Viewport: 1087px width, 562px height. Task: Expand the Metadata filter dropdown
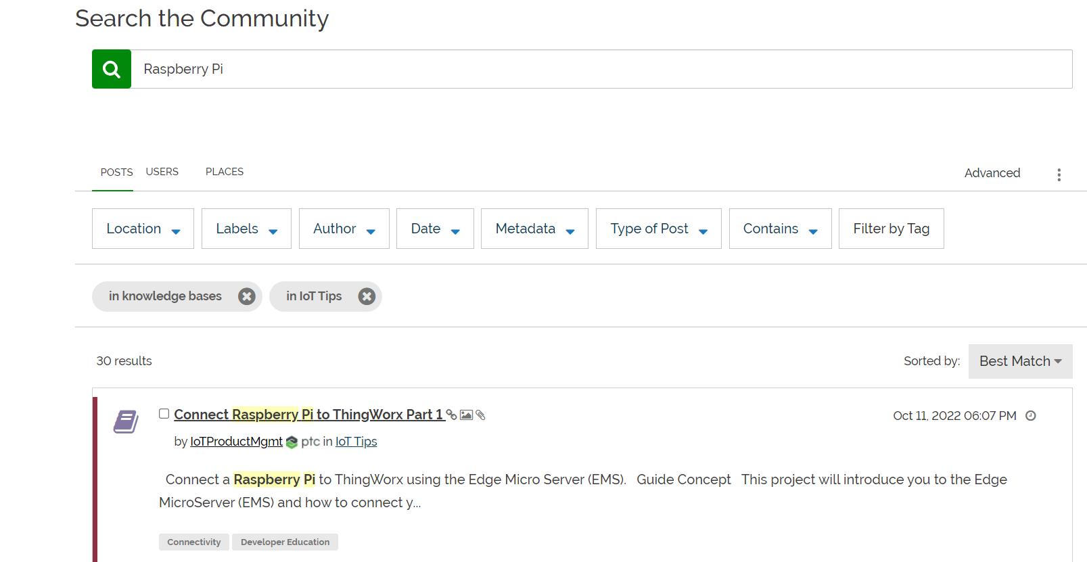[534, 229]
